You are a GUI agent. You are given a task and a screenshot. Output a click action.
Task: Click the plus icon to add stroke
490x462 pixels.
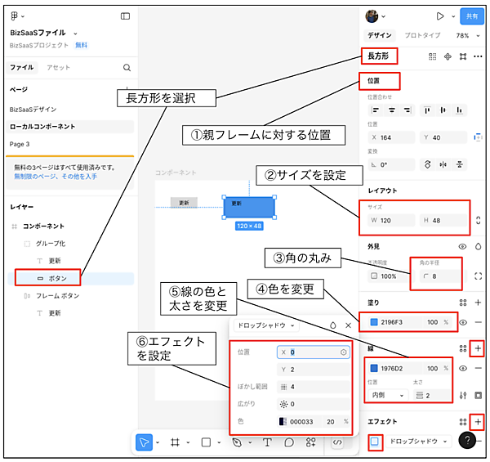pos(478,348)
